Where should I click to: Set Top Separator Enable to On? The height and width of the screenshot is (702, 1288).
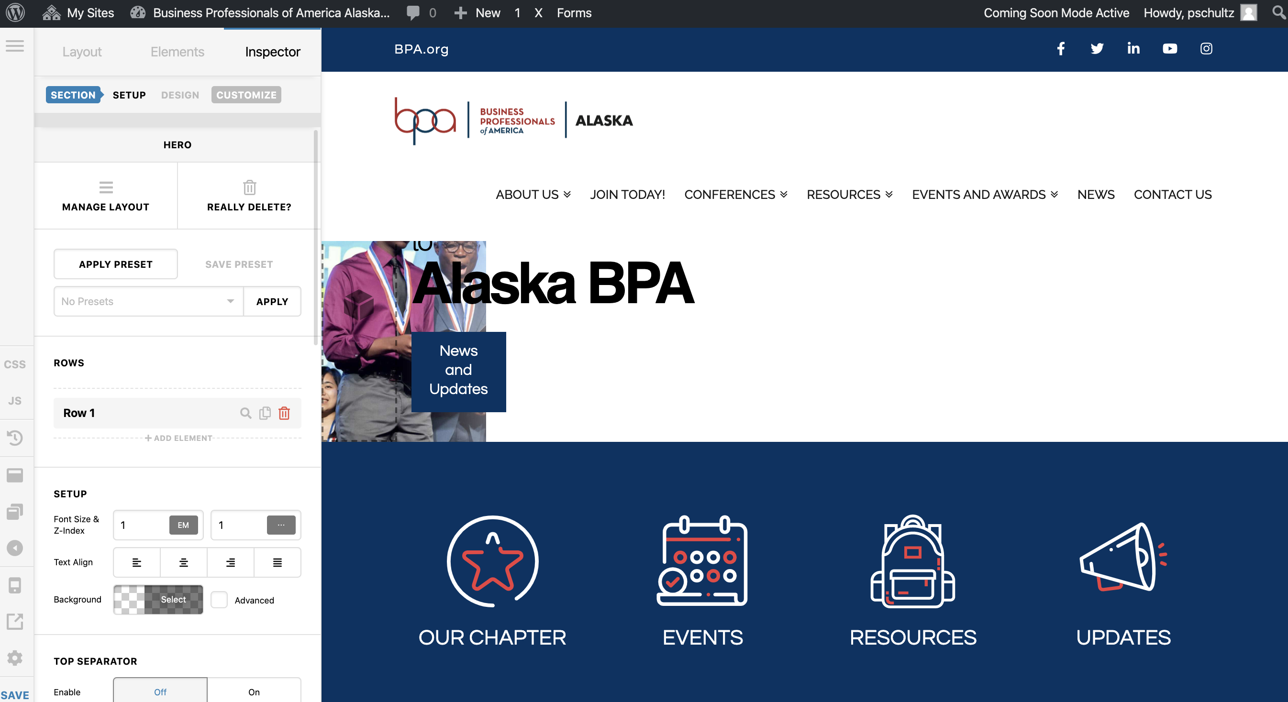click(x=254, y=691)
